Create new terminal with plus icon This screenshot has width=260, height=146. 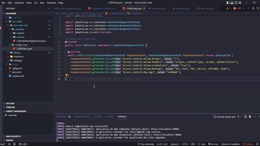(238, 117)
